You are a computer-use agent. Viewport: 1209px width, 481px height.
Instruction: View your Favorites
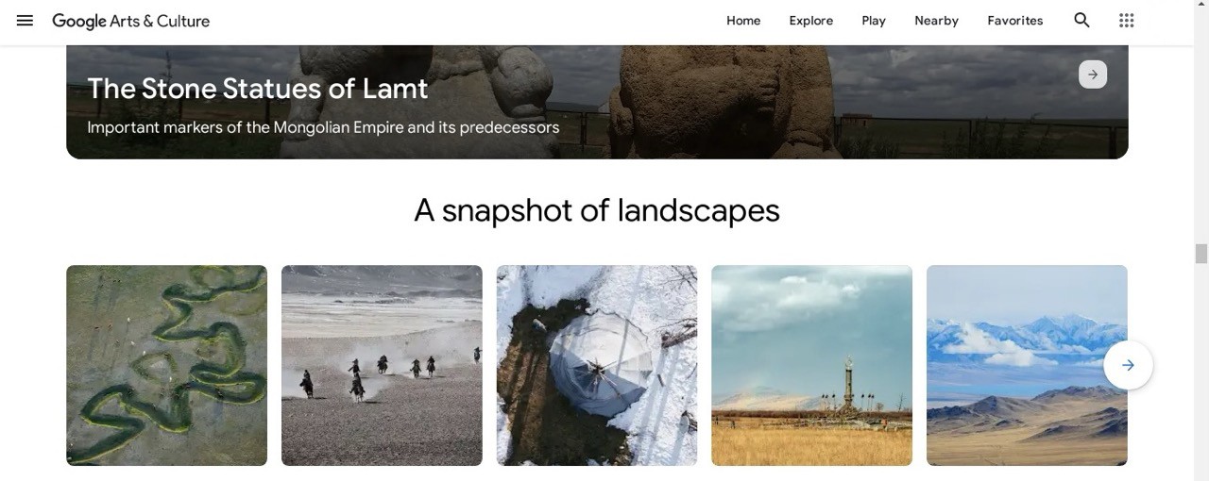(x=1015, y=21)
